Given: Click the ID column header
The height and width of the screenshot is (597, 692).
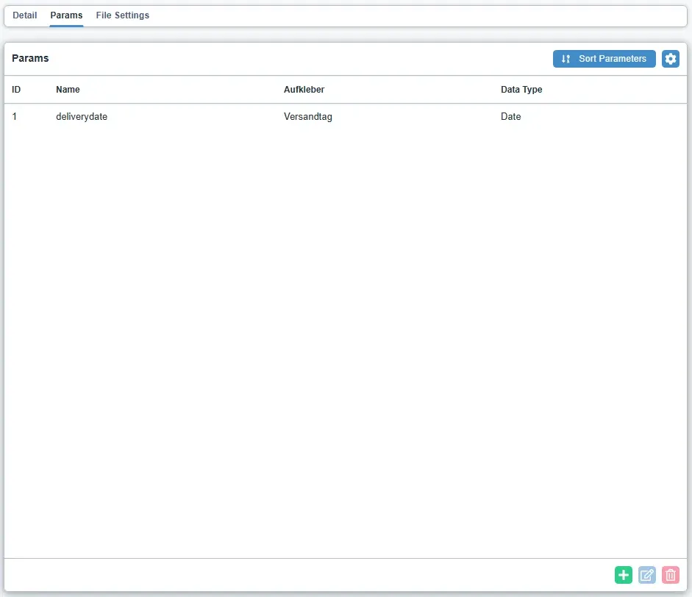Looking at the screenshot, I should point(16,90).
